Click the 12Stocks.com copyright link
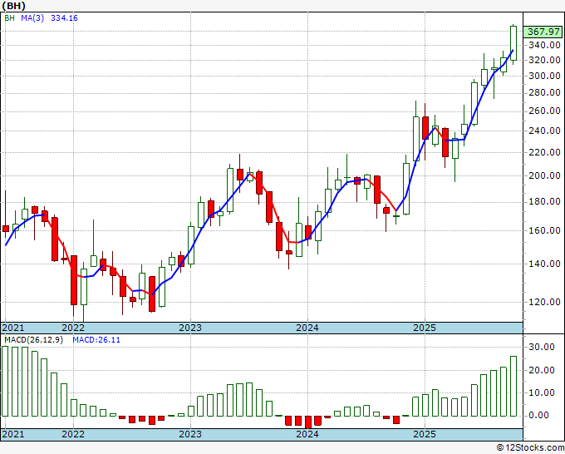Screen dimensions: 565x454 point(530,448)
